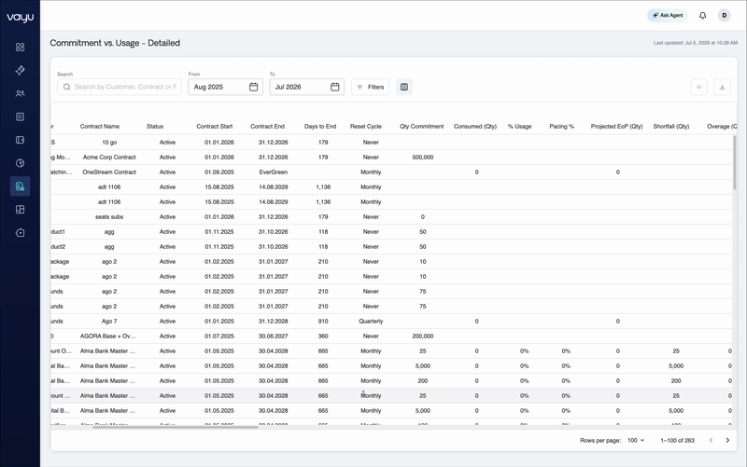747x467 pixels.
Task: Click the 500,000 qty commitment value
Action: click(x=423, y=157)
